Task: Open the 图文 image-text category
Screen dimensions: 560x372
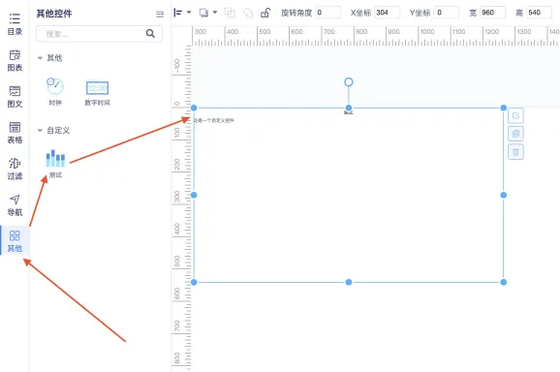Action: click(x=15, y=97)
